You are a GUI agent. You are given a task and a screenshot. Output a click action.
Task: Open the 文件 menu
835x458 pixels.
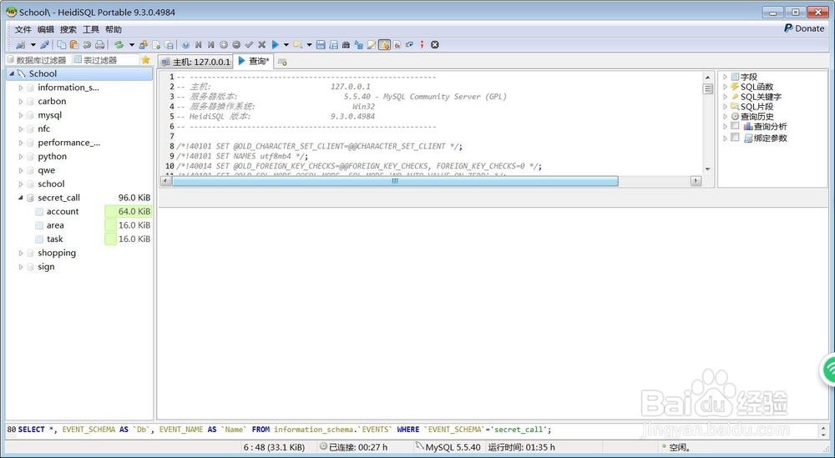point(23,29)
